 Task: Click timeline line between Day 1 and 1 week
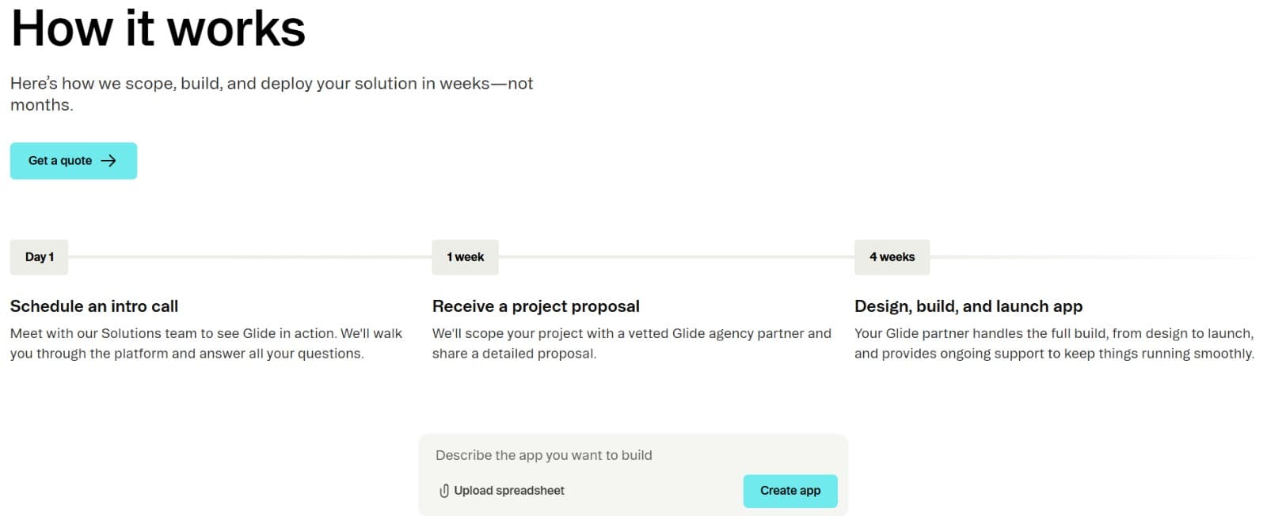point(249,257)
